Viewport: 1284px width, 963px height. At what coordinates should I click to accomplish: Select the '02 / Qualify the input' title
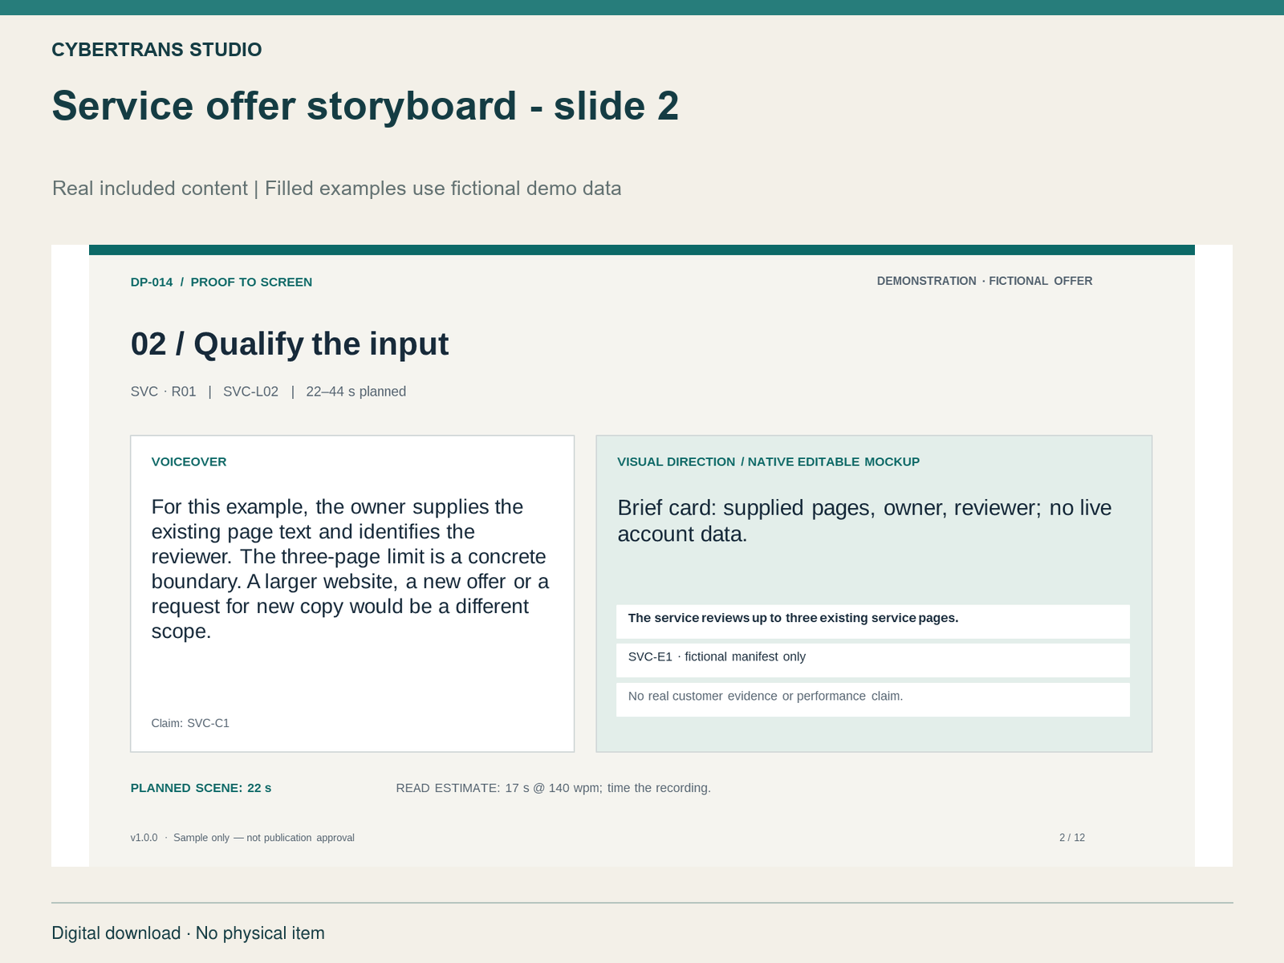click(x=290, y=344)
